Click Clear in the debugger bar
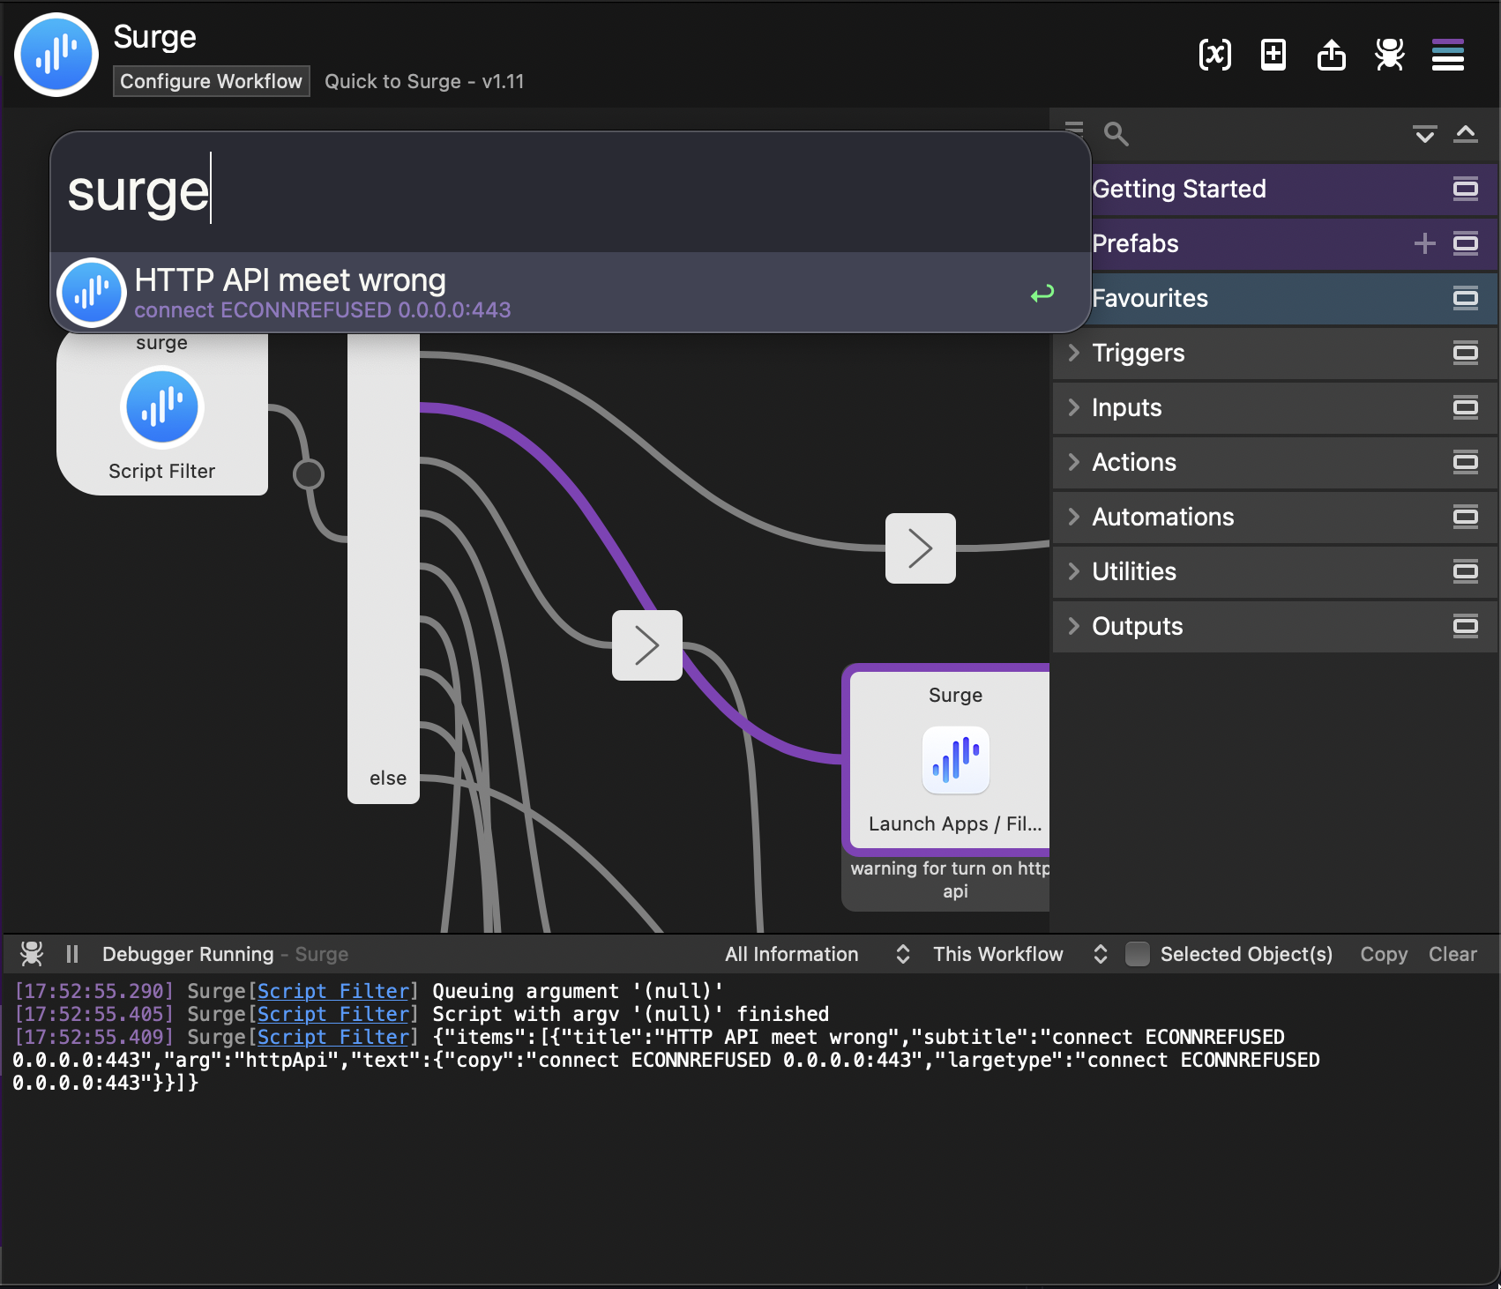The image size is (1501, 1289). [x=1452, y=954]
